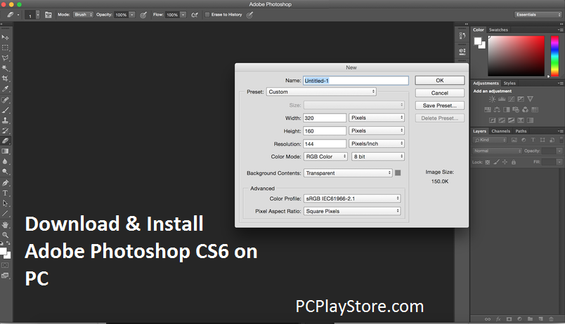
Task: Toggle lock position icon
Action: [505, 162]
